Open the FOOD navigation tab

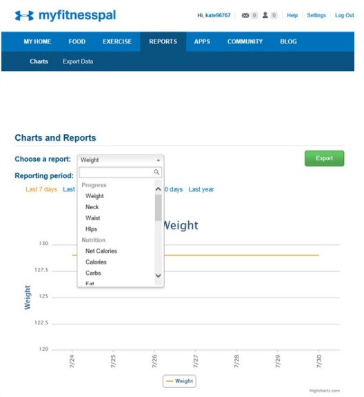point(77,41)
